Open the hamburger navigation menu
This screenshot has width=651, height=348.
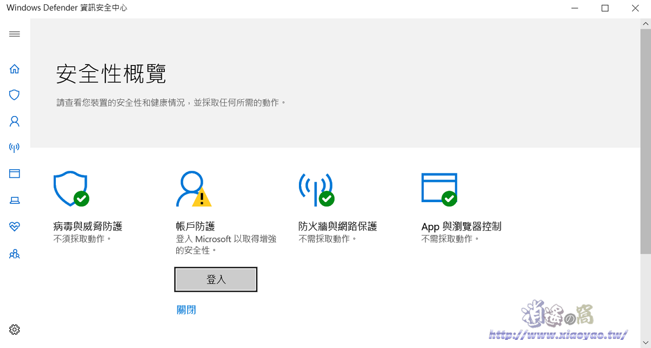point(15,34)
